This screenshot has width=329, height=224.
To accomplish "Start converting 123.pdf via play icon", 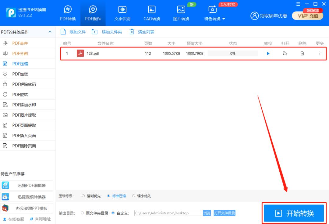I will tap(268, 53).
